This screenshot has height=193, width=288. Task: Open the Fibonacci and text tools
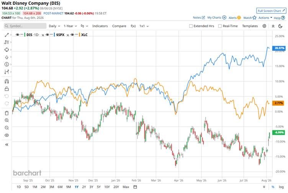(x=7, y=42)
